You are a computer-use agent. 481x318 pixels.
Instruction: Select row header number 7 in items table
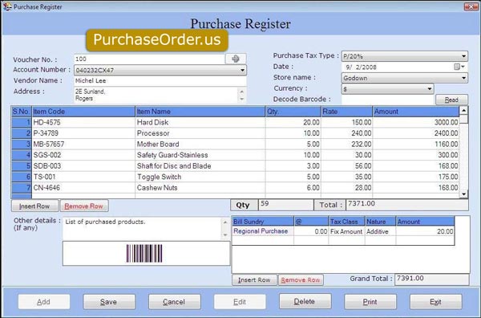22,188
